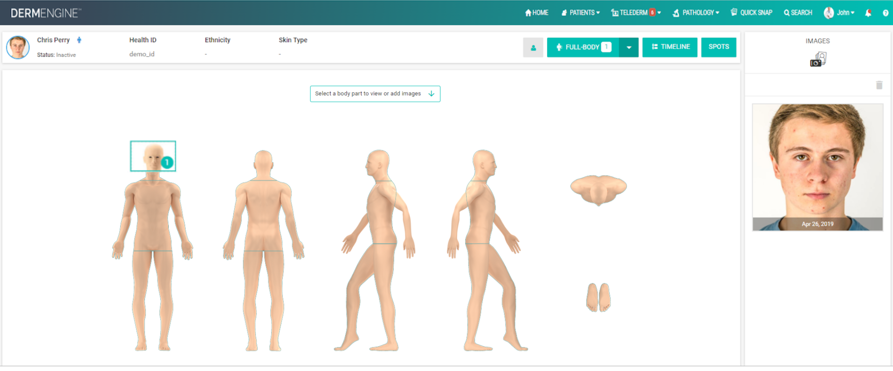This screenshot has width=893, height=371.
Task: Select the top-of-head scalp view
Action: click(598, 190)
